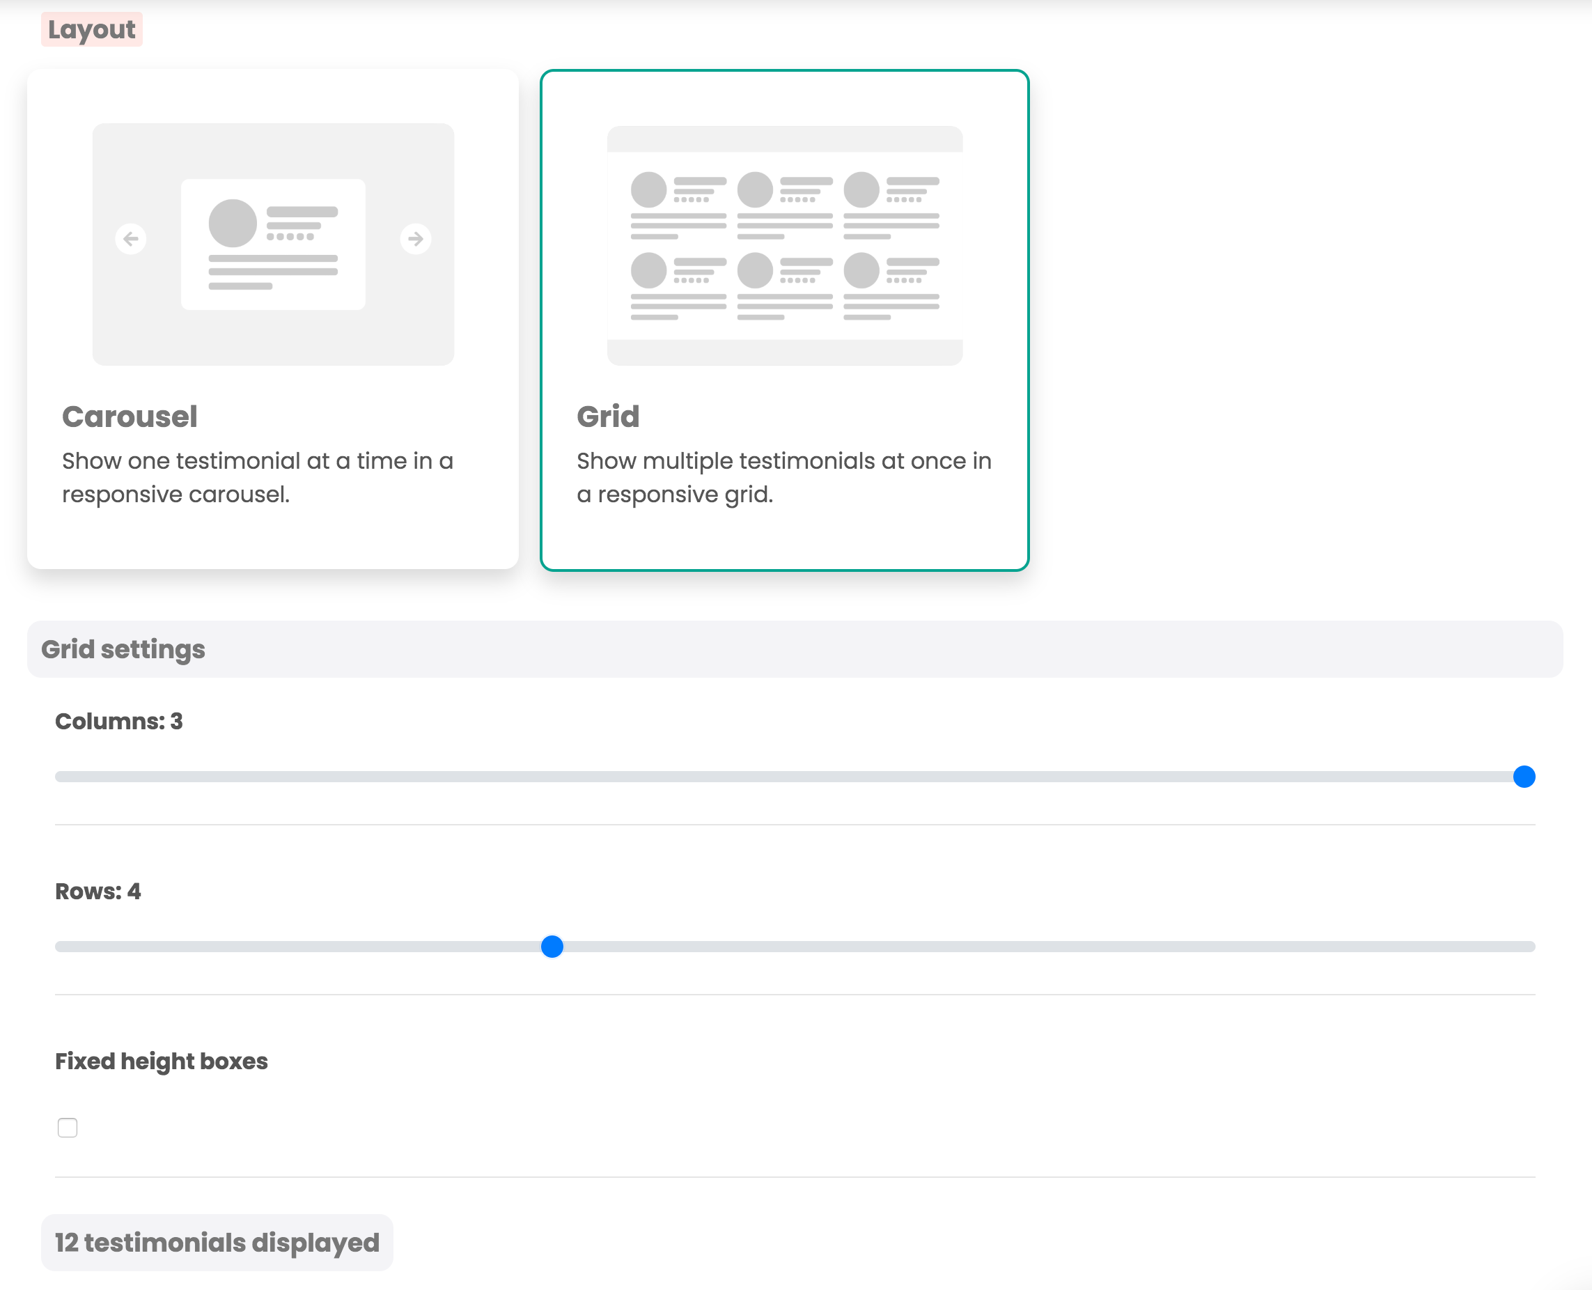Click the right arrow icon in Carousel preview
Viewport: 1592px width, 1290px height.
pyautogui.click(x=415, y=240)
